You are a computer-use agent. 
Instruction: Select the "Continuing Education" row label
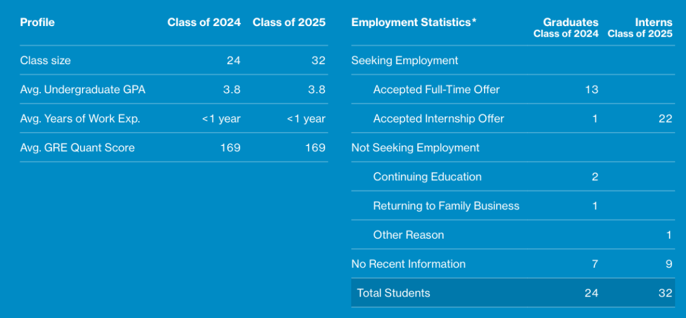tap(427, 177)
